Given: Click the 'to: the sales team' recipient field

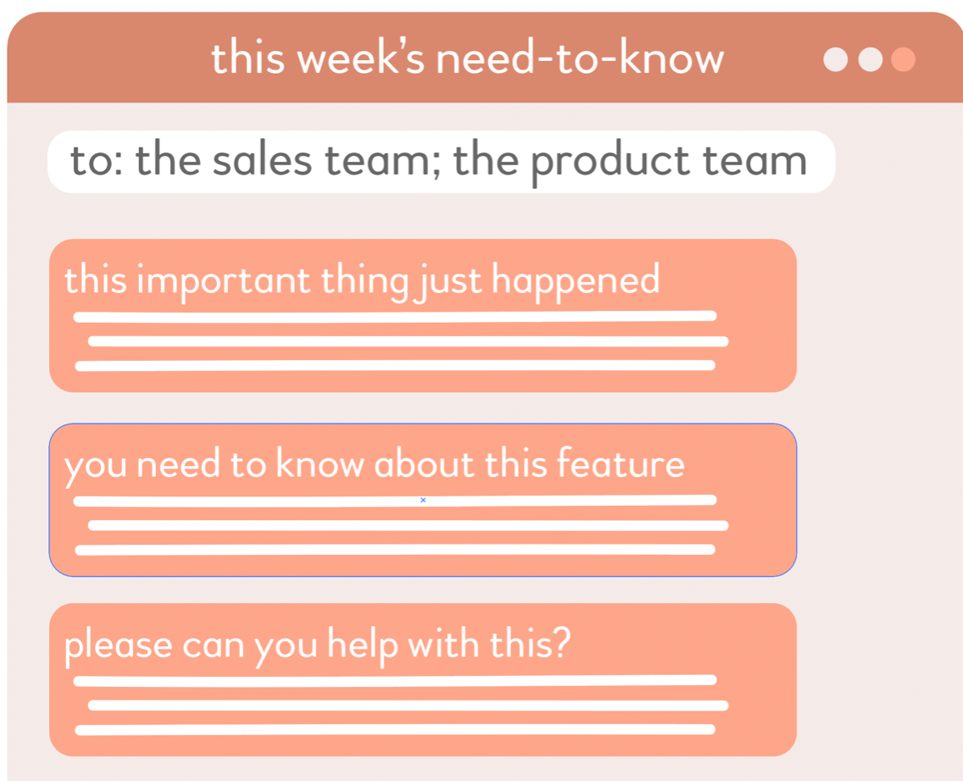Looking at the screenshot, I should 440,162.
